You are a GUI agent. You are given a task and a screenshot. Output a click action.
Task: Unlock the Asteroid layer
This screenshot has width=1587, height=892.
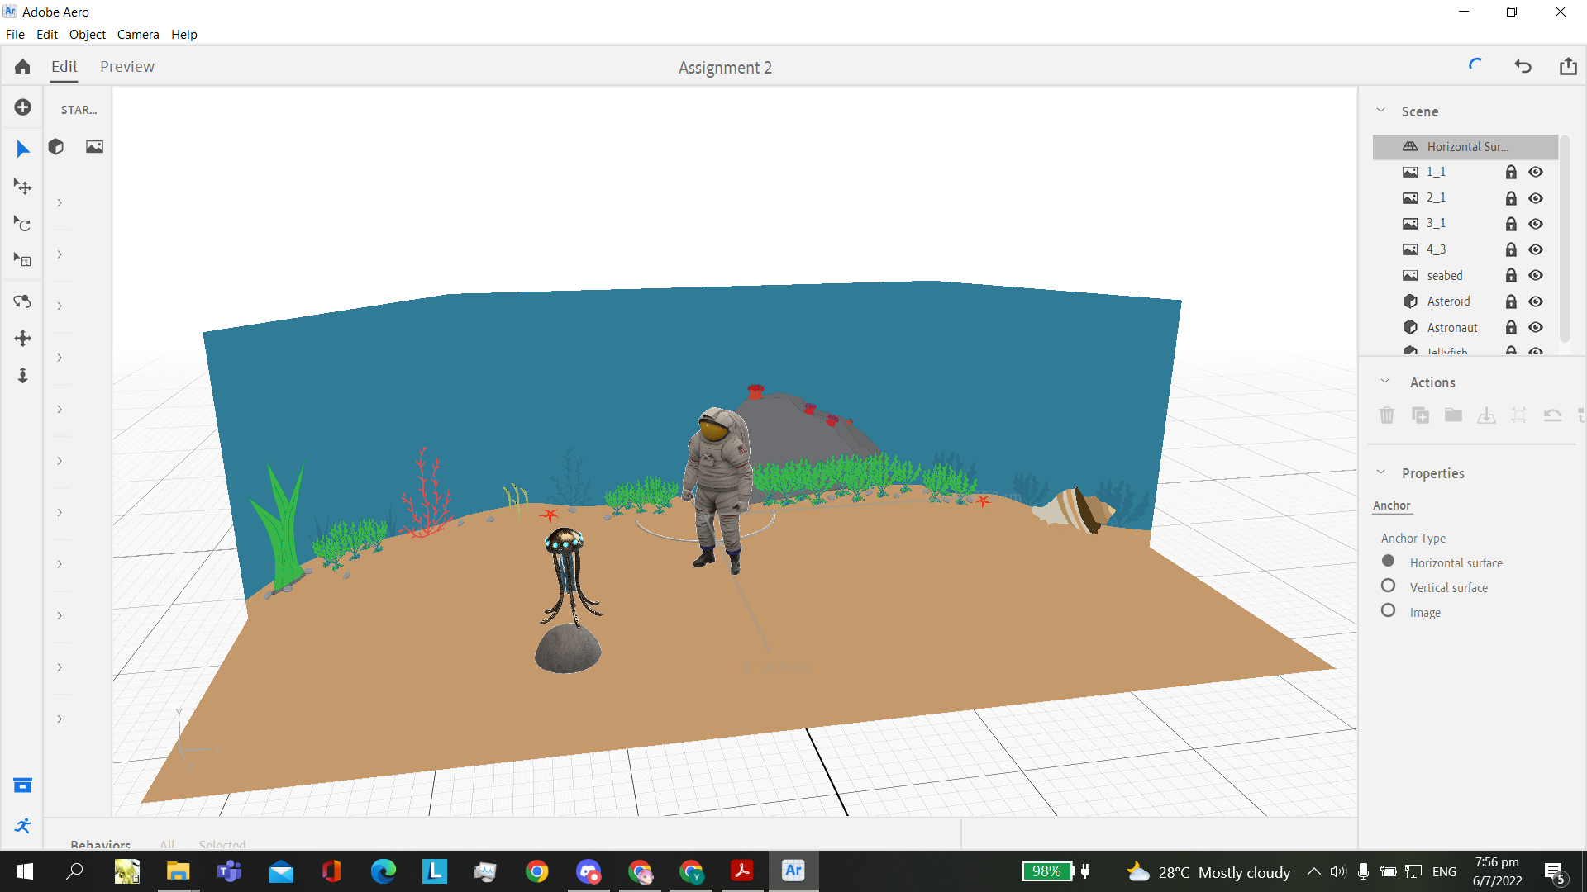1511,301
